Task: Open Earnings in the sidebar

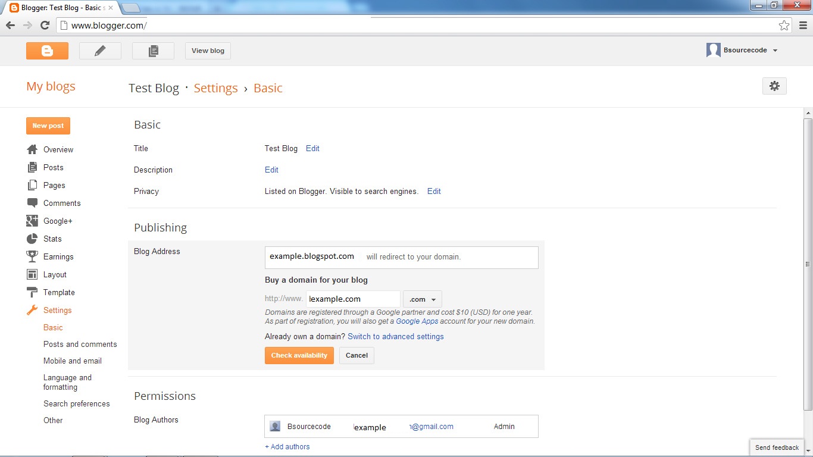Action: (58, 256)
